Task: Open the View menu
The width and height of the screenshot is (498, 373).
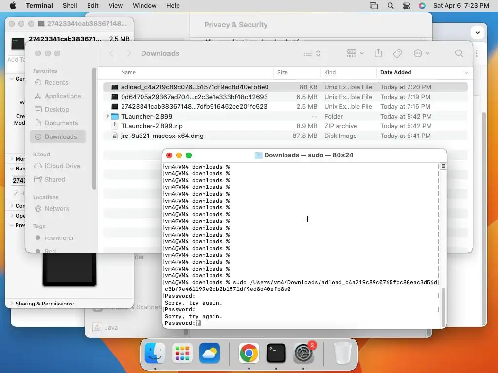Action: (x=116, y=6)
